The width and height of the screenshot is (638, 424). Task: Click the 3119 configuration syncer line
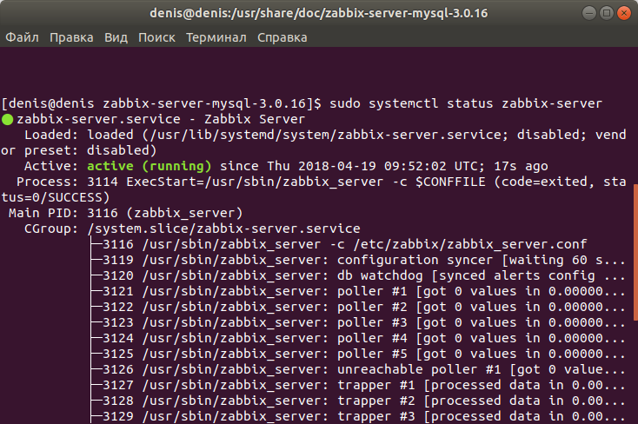pyautogui.click(x=363, y=260)
